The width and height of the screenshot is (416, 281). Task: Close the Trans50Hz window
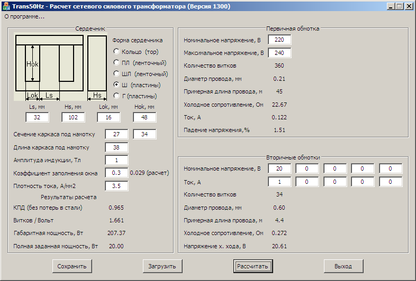point(409,6)
